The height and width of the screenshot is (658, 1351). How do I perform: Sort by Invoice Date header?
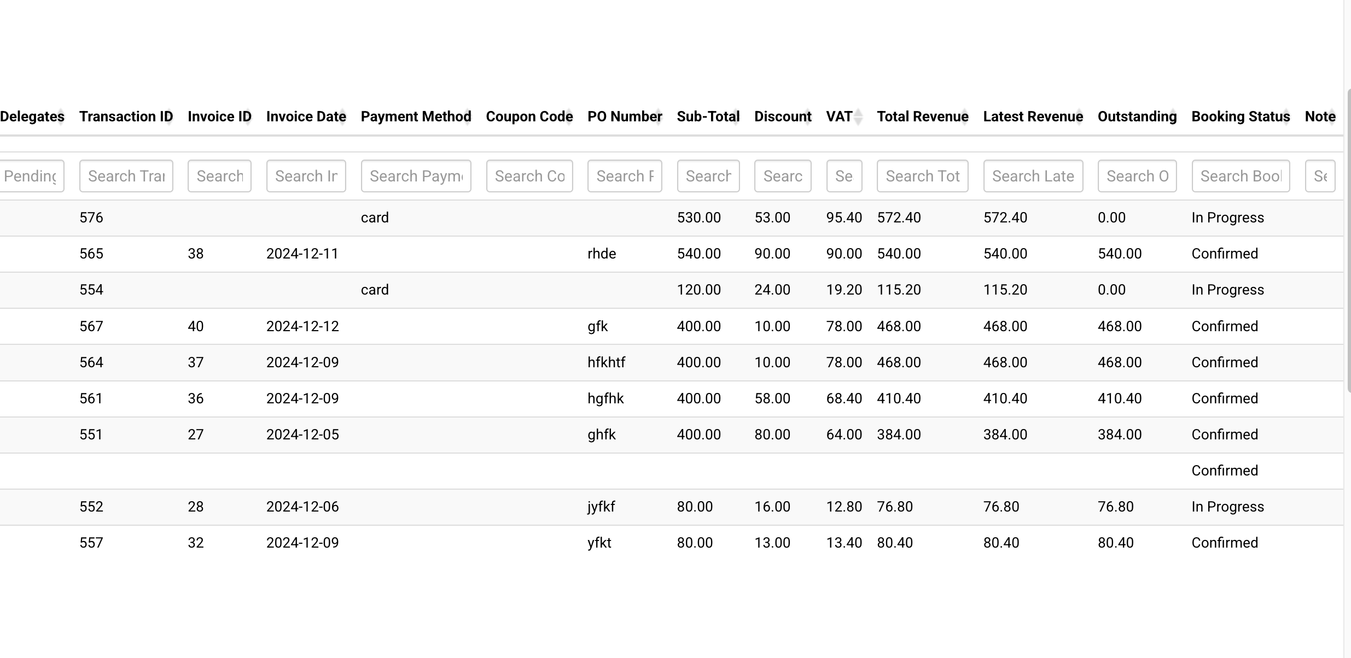pyautogui.click(x=306, y=116)
